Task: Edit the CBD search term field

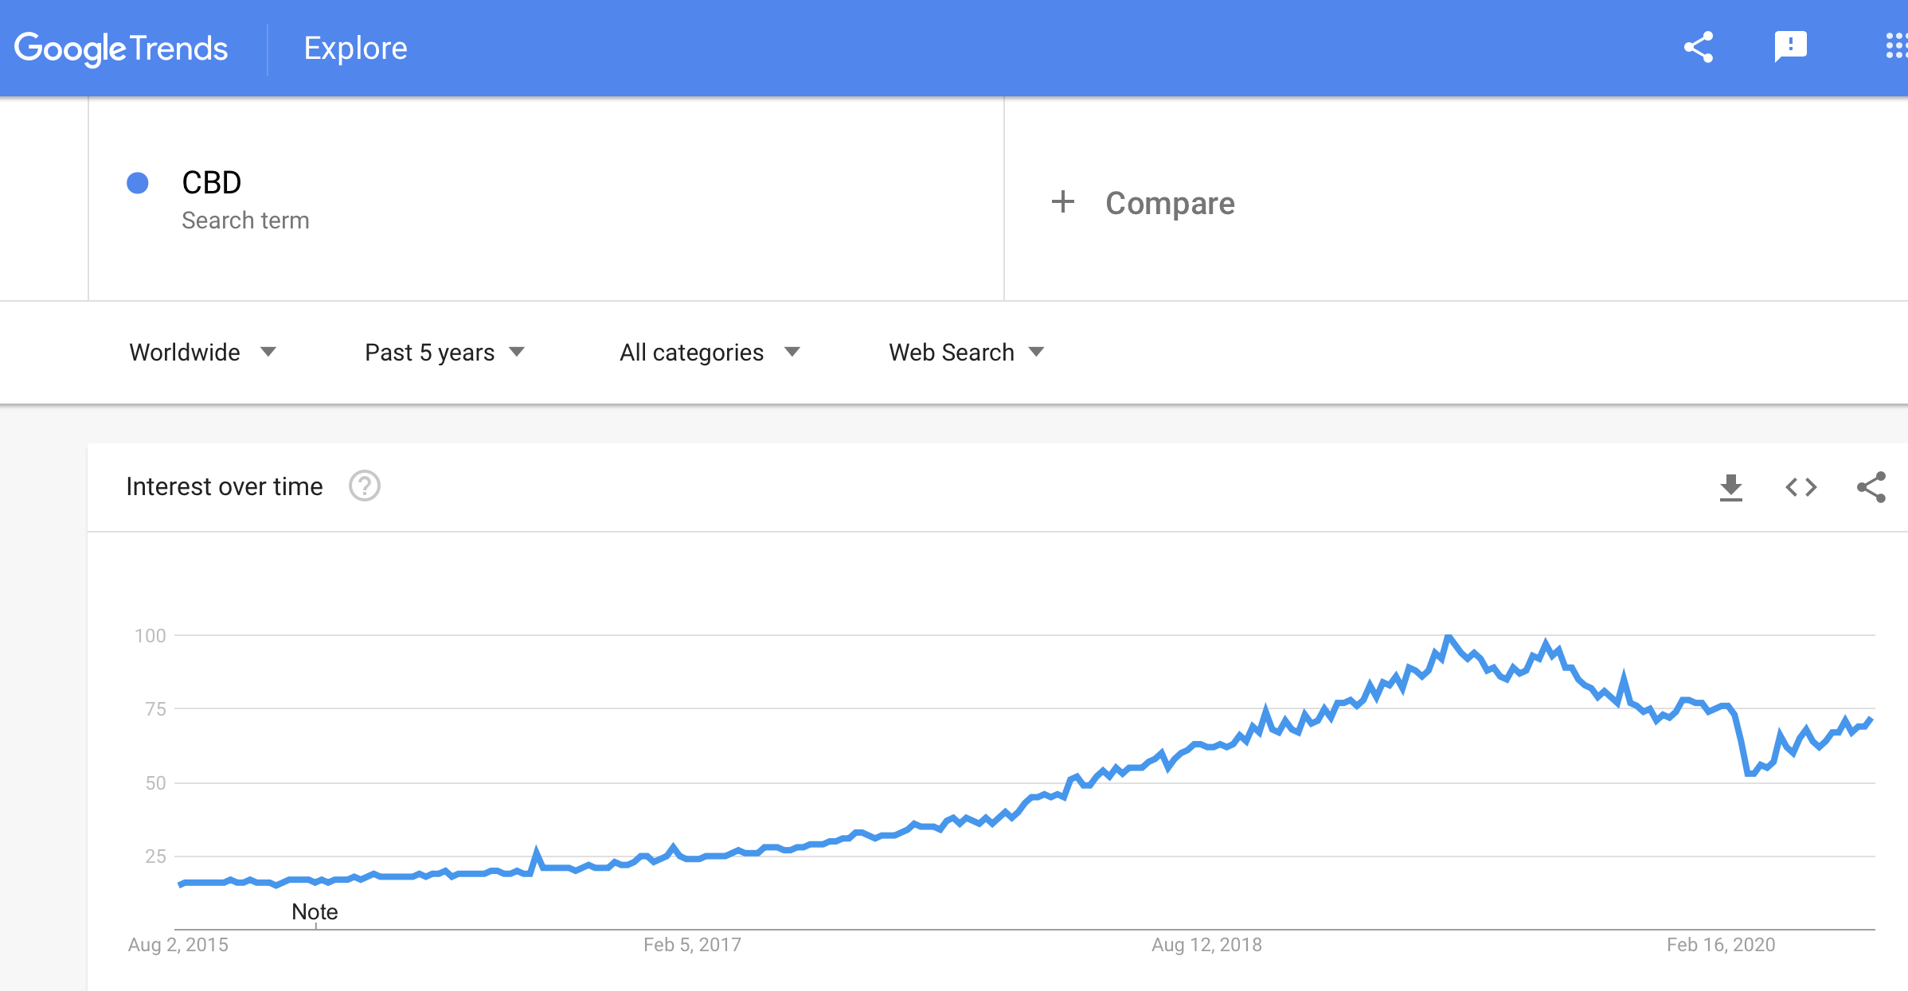Action: tap(545, 199)
